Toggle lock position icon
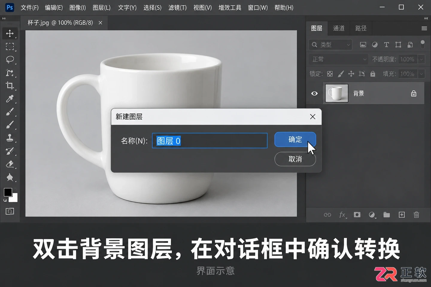The height and width of the screenshot is (287, 431). click(351, 74)
